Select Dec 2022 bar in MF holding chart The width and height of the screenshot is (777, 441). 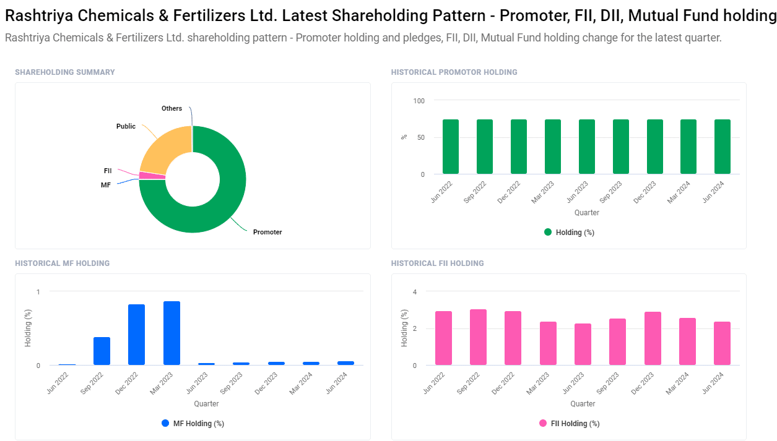[137, 335]
